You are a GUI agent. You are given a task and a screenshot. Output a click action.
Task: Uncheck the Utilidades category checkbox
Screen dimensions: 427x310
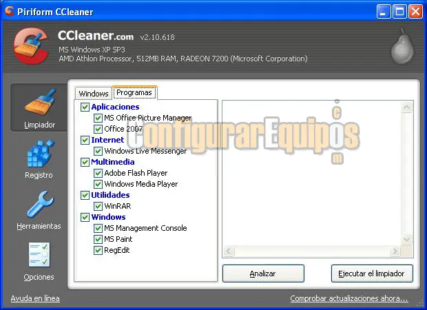point(85,195)
